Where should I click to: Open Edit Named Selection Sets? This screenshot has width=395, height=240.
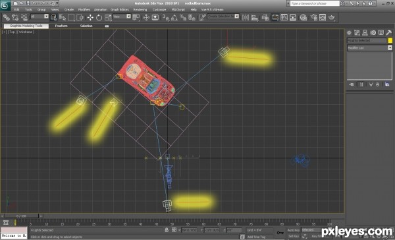point(202,17)
